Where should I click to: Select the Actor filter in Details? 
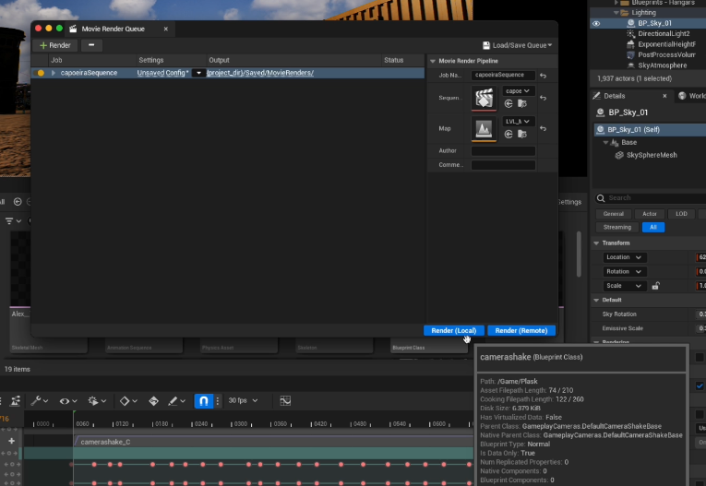click(650, 214)
